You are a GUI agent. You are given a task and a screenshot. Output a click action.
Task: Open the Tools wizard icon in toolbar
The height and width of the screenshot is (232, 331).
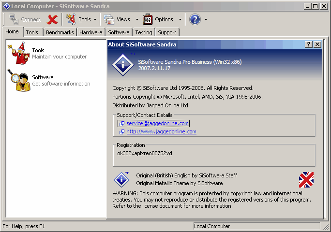[71, 19]
